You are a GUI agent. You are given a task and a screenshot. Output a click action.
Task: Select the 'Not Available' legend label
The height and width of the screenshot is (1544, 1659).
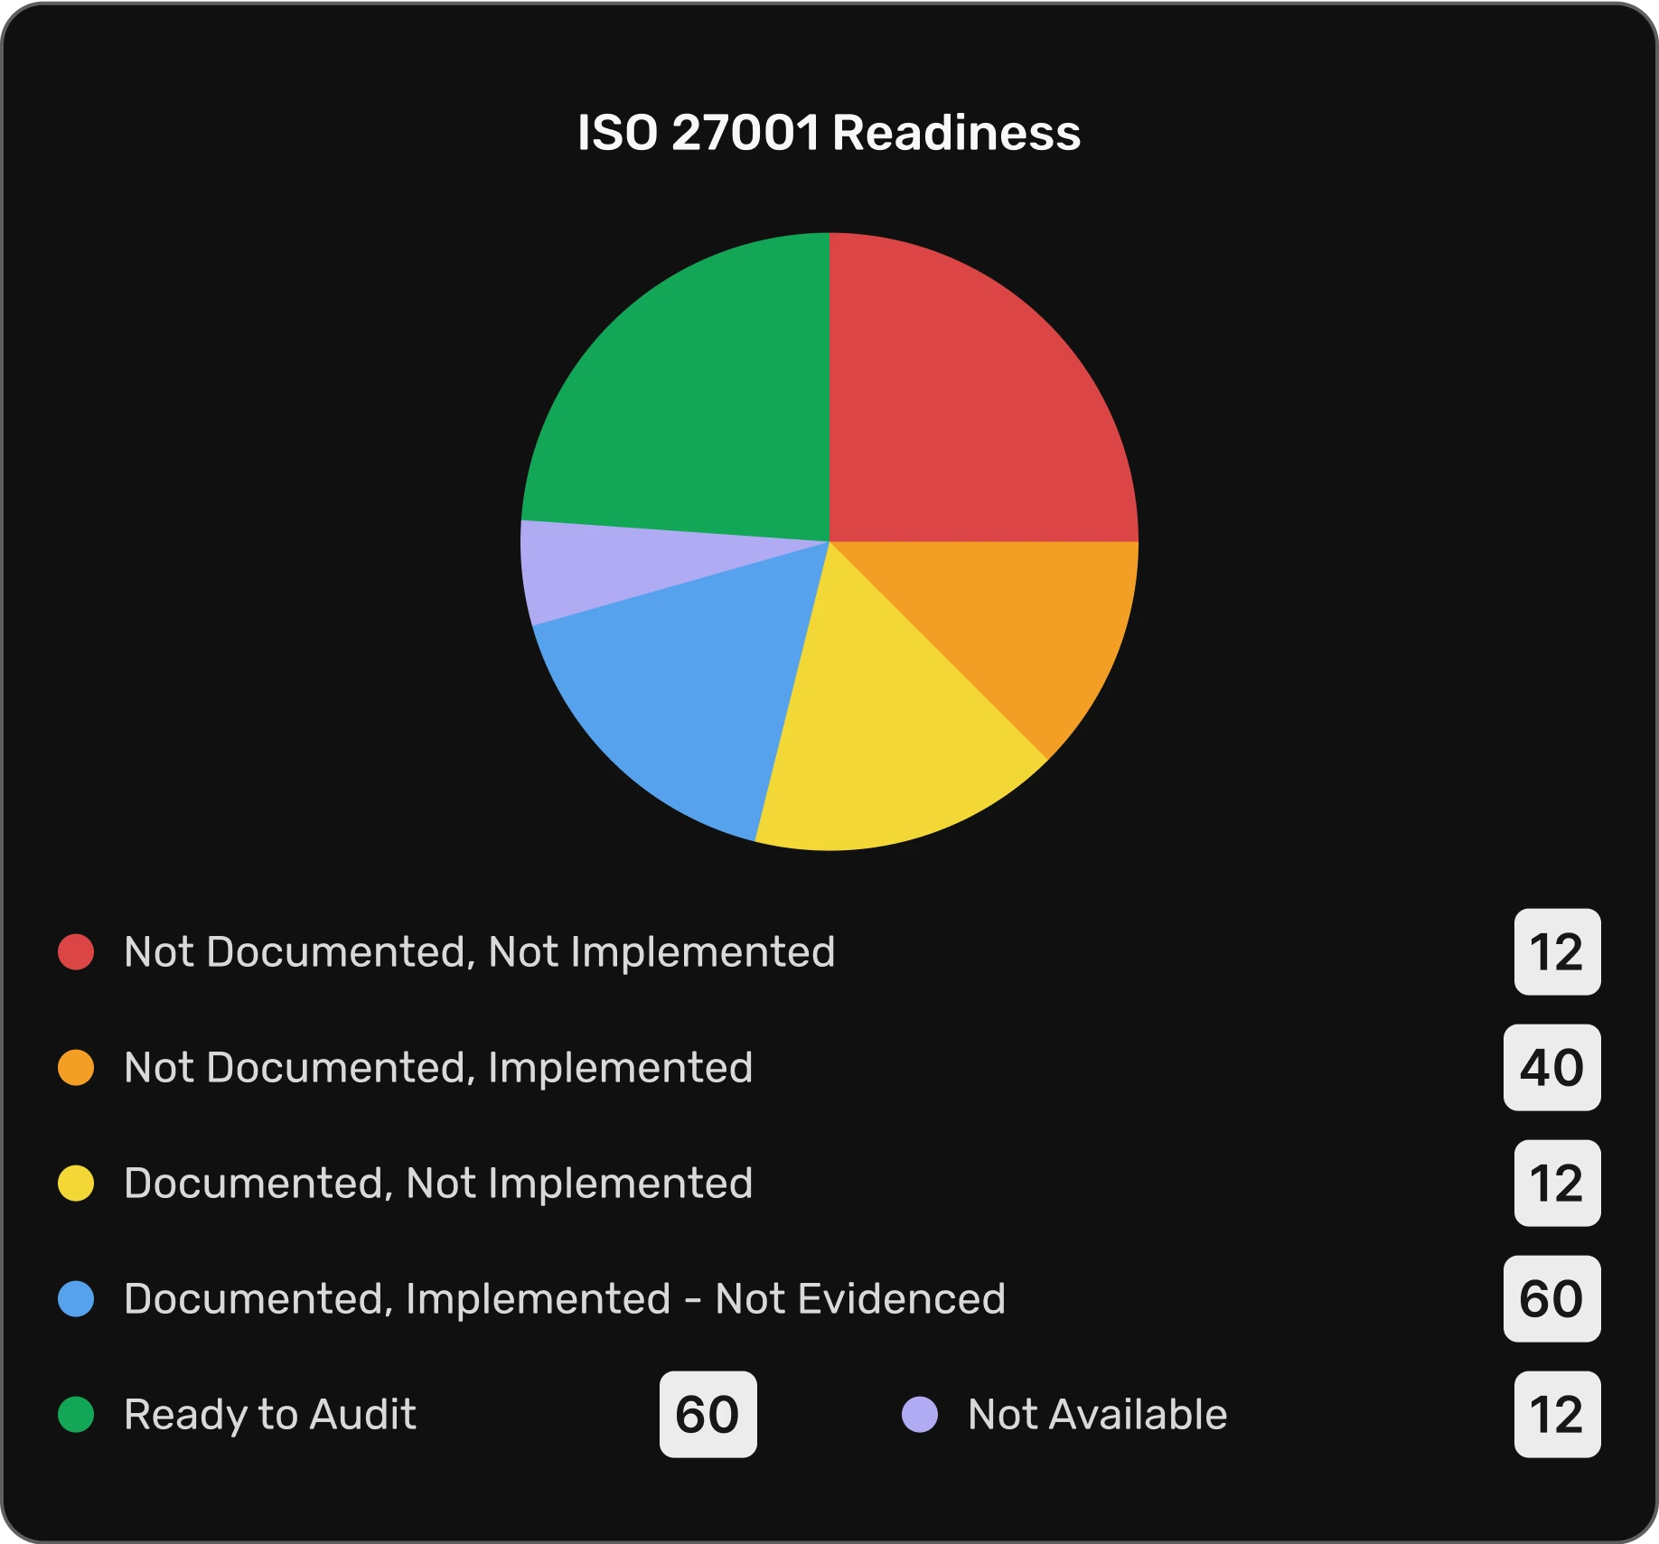pyautogui.click(x=1097, y=1415)
